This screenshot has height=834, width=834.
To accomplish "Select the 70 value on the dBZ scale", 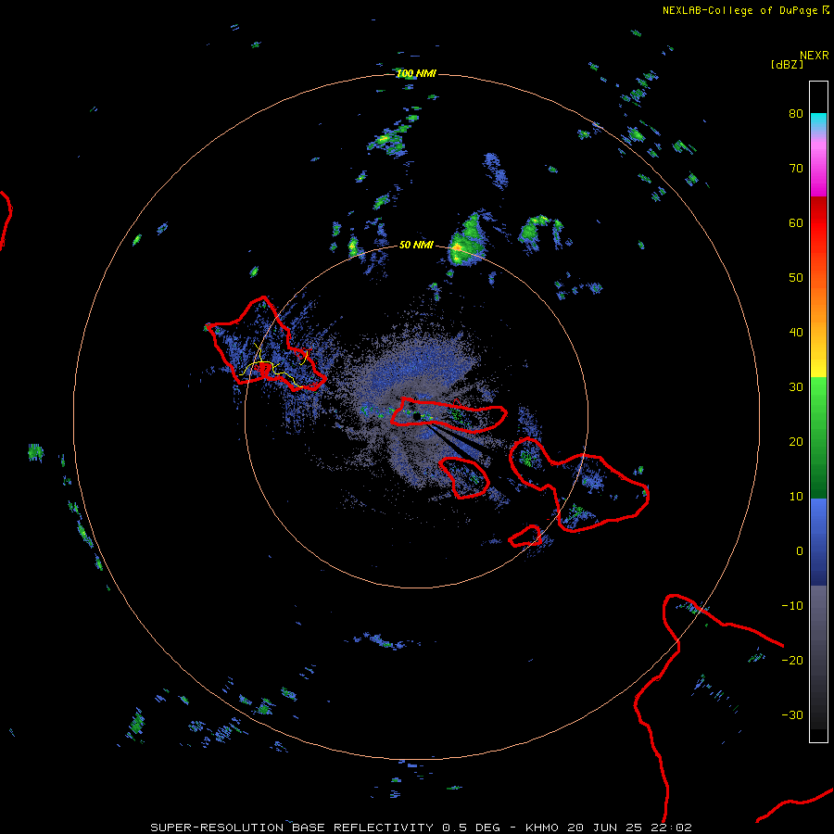I will (x=796, y=169).
